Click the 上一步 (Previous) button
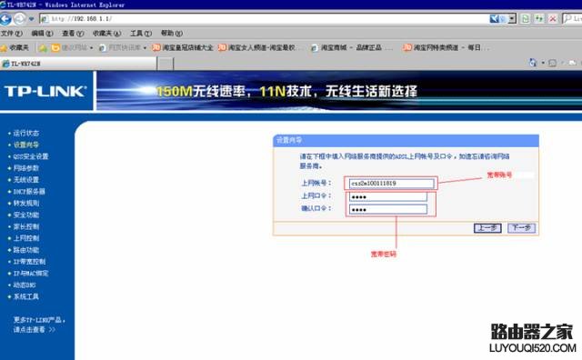Viewport: 582px width, 360px height. pos(487,228)
